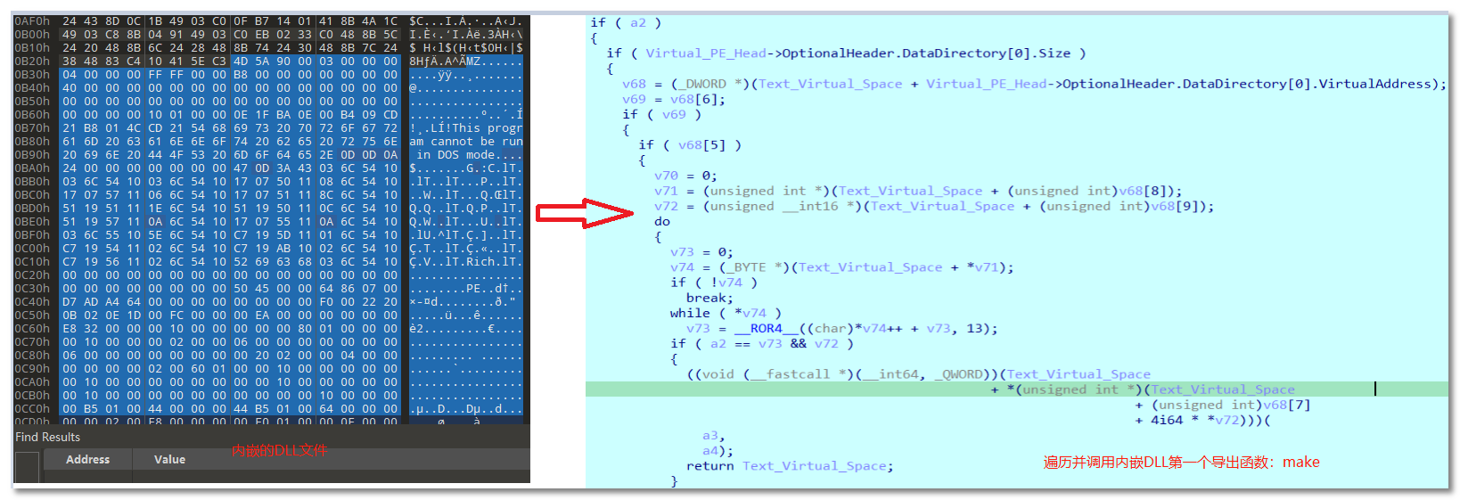Click the 'do' keyword in code
Viewport: 1460px width, 500px height.
662,222
